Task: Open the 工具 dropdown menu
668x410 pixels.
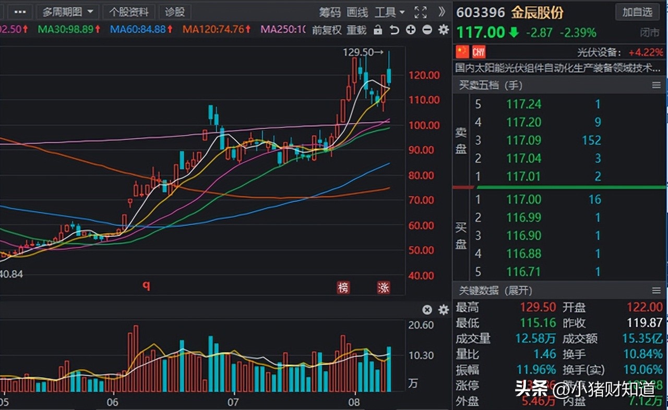Action: click(x=390, y=11)
